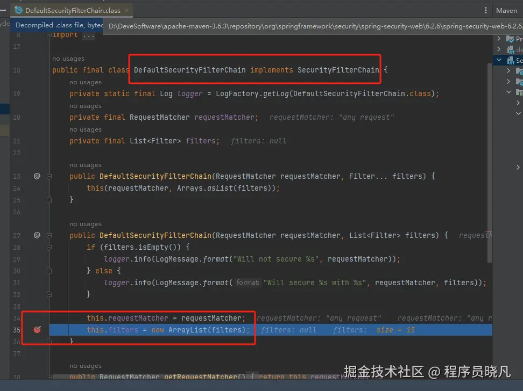The height and width of the screenshot is (391, 523).
Task: Expand the second gear folder under the Se module
Action: (x=508, y=81)
